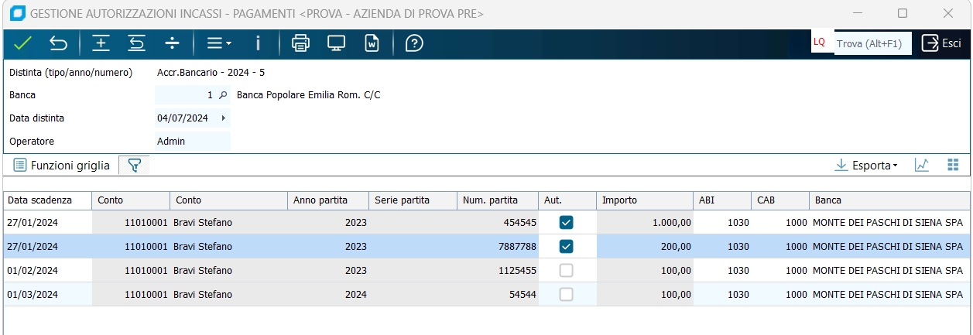Toggle the grid filter funnel icon
973x335 pixels.
pyautogui.click(x=134, y=165)
